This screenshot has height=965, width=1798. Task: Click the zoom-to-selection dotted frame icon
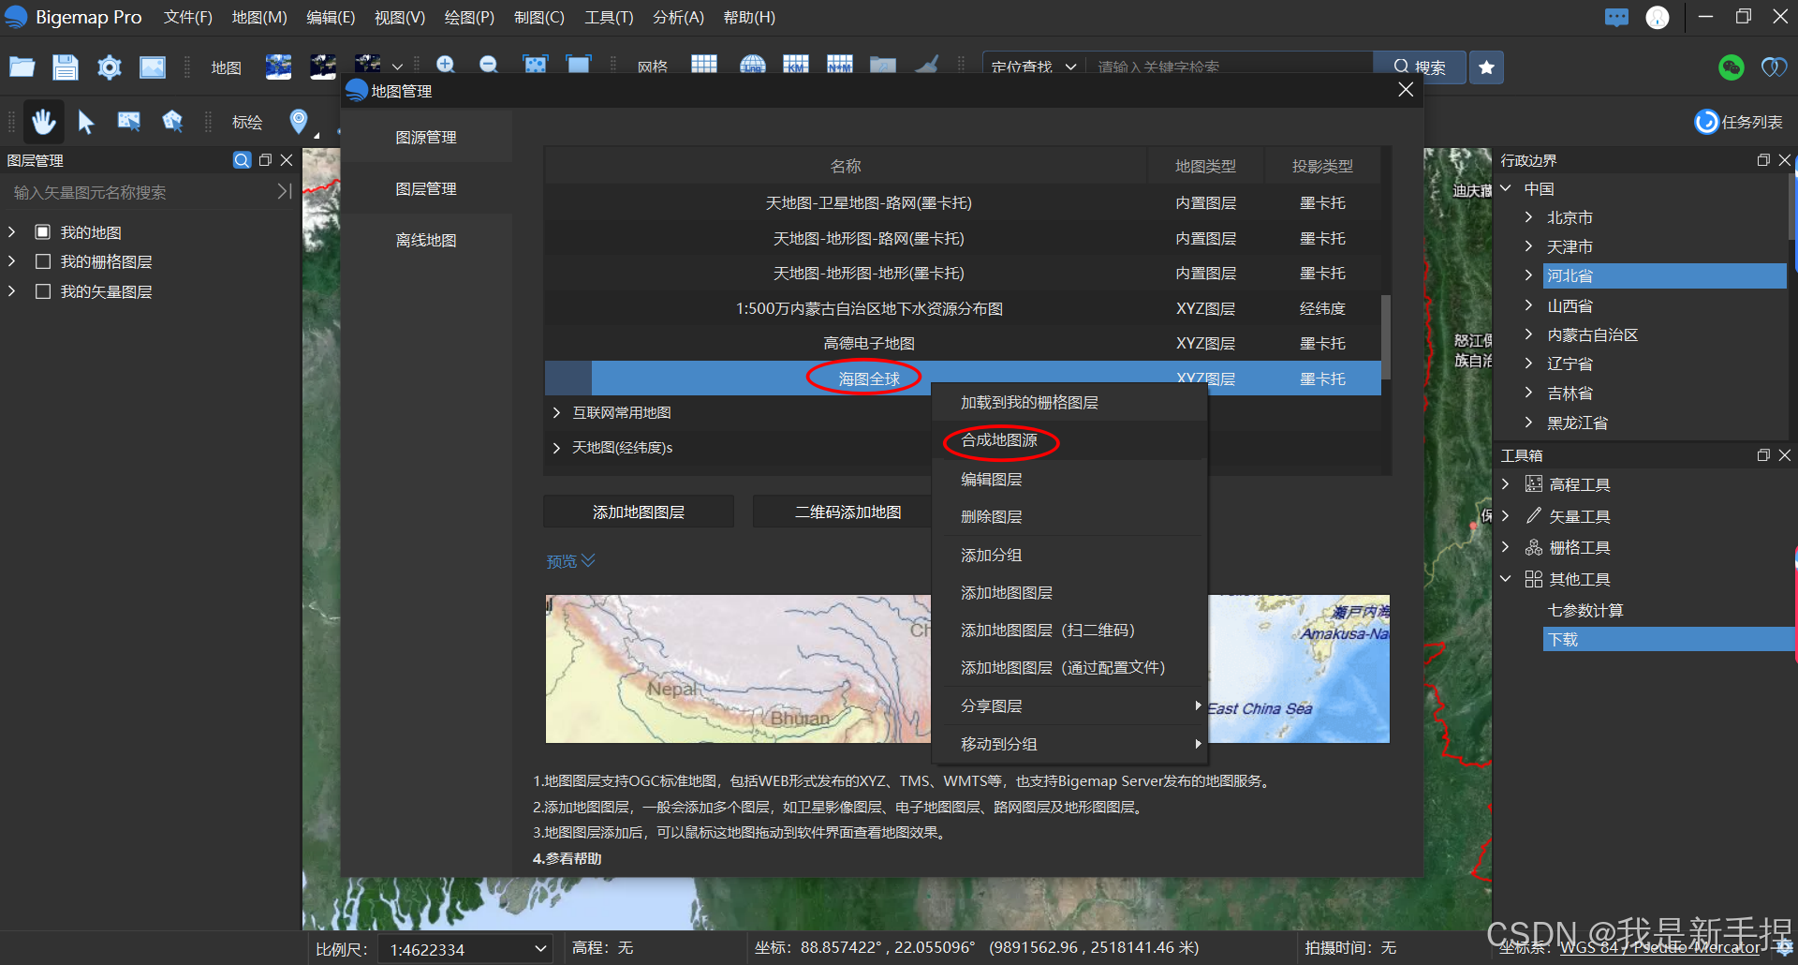pyautogui.click(x=536, y=65)
